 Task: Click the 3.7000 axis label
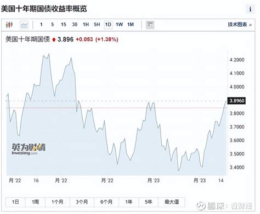237,127
